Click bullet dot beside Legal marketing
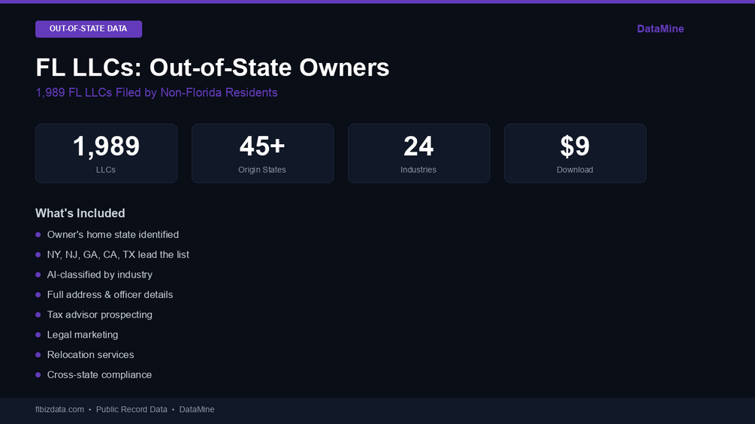 [38, 335]
